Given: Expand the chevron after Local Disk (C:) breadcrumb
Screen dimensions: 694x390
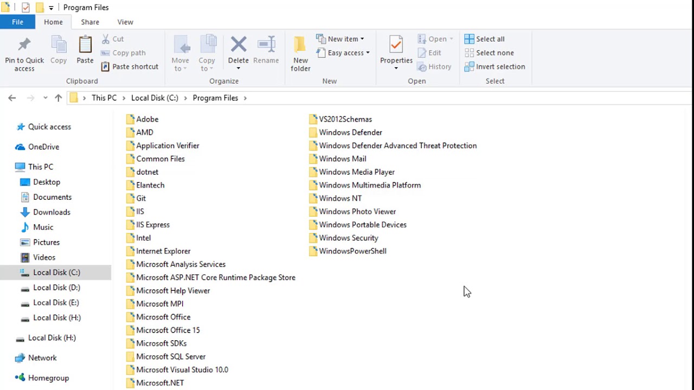Looking at the screenshot, I should [185, 98].
